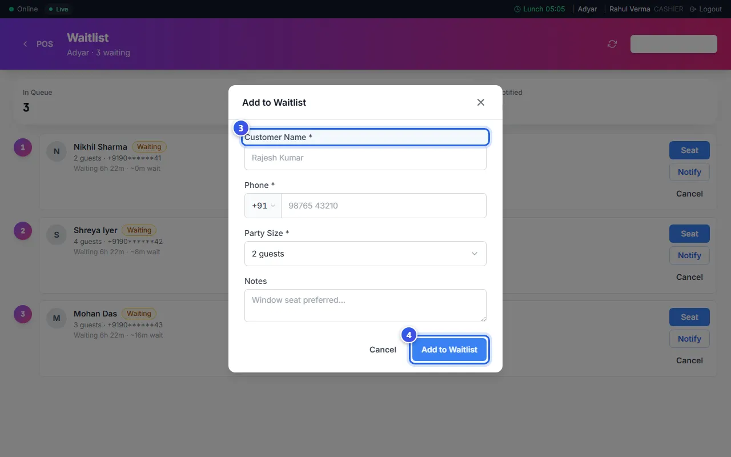The image size is (731, 457).
Task: Click the Waiting badge beside Shreya Iyer
Action: pos(139,230)
